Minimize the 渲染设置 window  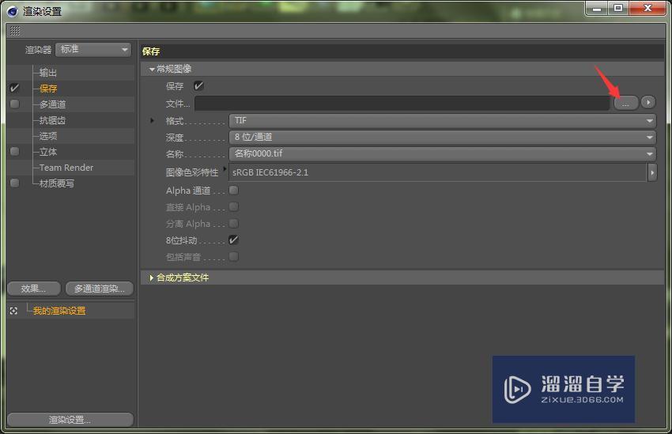(x=597, y=9)
